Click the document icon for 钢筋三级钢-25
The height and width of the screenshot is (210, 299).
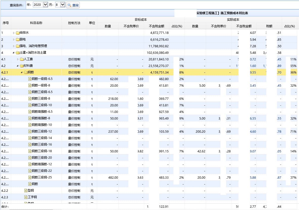coord(30,177)
